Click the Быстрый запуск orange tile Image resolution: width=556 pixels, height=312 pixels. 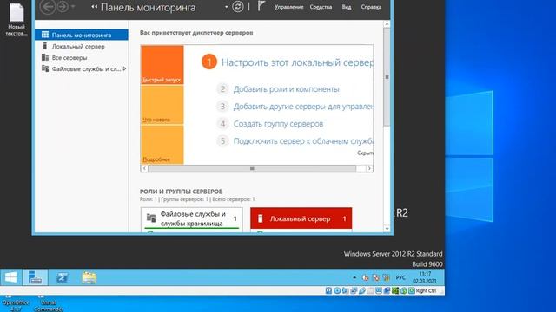click(x=162, y=65)
